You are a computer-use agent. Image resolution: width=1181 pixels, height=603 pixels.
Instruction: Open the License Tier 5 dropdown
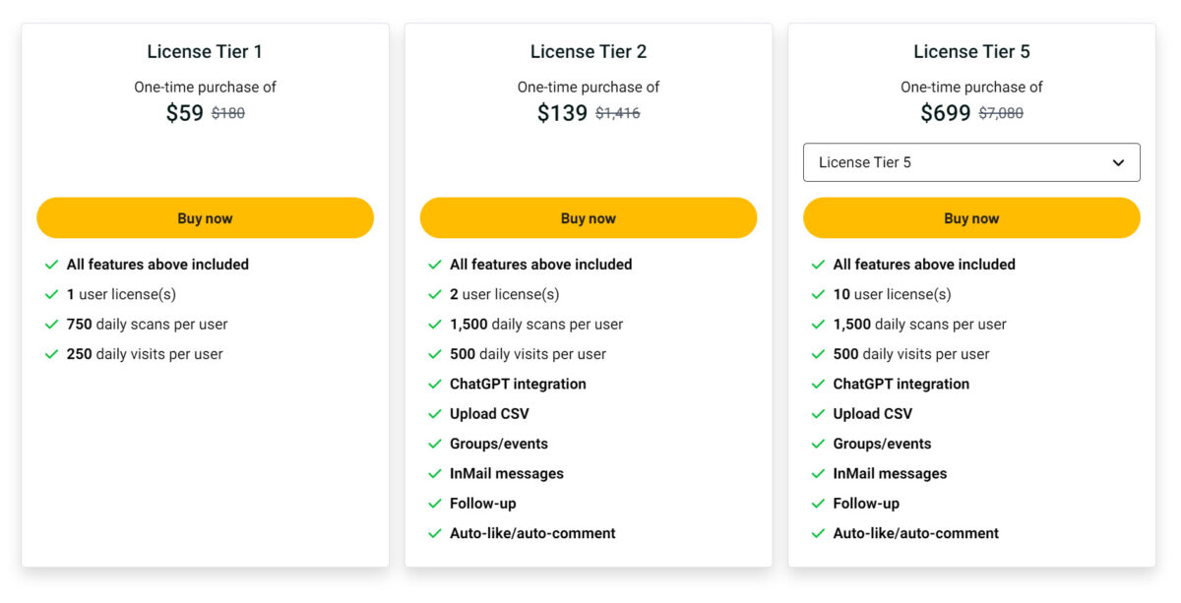tap(971, 161)
